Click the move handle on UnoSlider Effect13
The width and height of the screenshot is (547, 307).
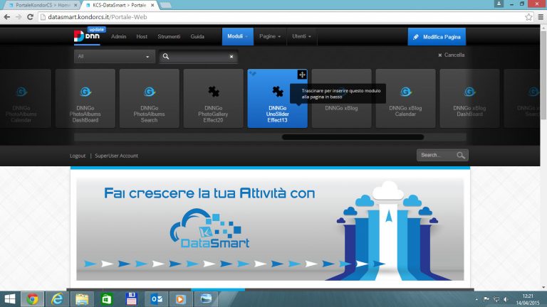pos(302,75)
